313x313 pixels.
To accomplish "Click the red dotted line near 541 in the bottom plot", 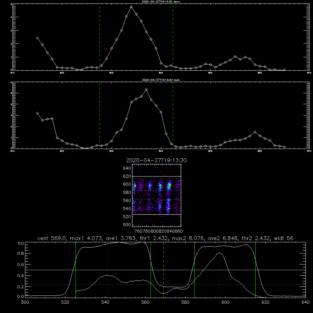I will coord(107,270).
